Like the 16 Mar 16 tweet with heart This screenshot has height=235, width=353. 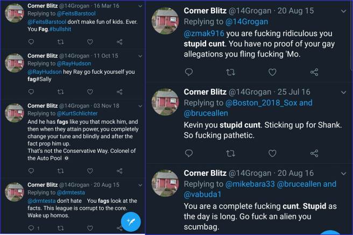point(89,41)
